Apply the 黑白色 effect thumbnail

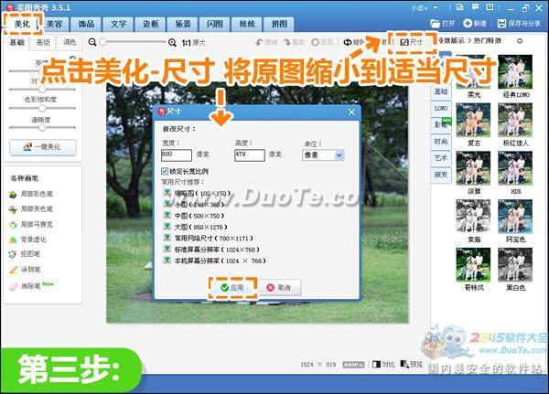[515, 264]
